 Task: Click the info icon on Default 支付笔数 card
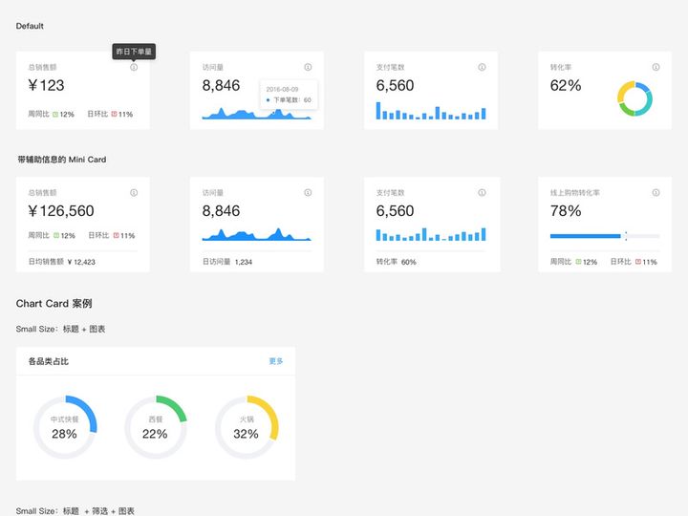point(482,67)
